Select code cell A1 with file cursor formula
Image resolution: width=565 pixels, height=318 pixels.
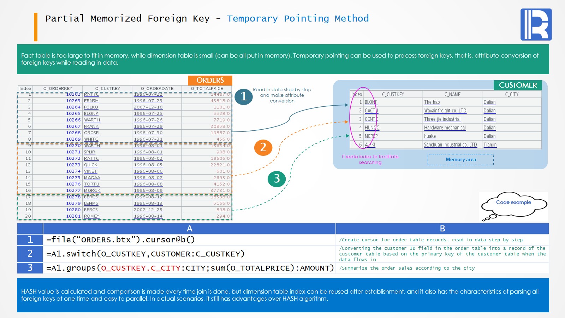pos(189,240)
